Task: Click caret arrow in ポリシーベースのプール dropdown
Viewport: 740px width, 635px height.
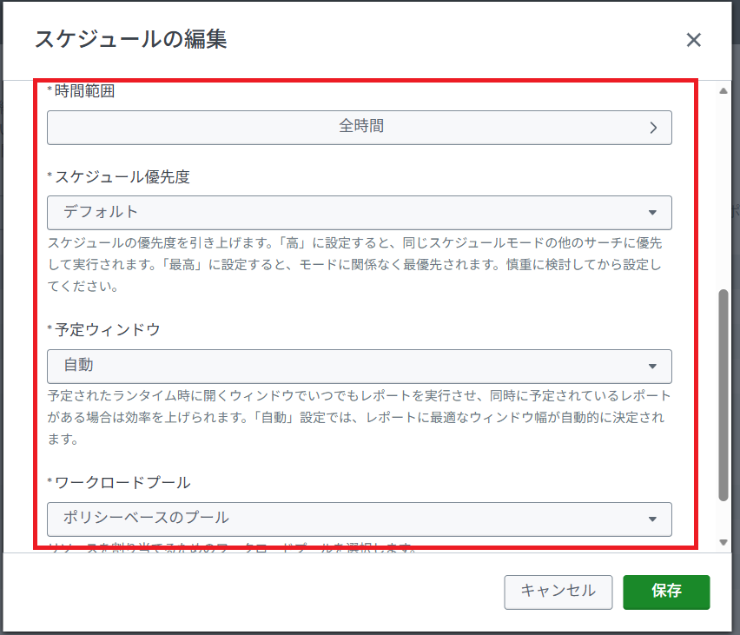Action: pos(653,519)
